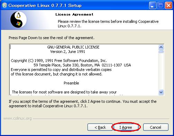174x136 pixels.
Task: Click the 'If you accept the terms' text
Action: 83,103
